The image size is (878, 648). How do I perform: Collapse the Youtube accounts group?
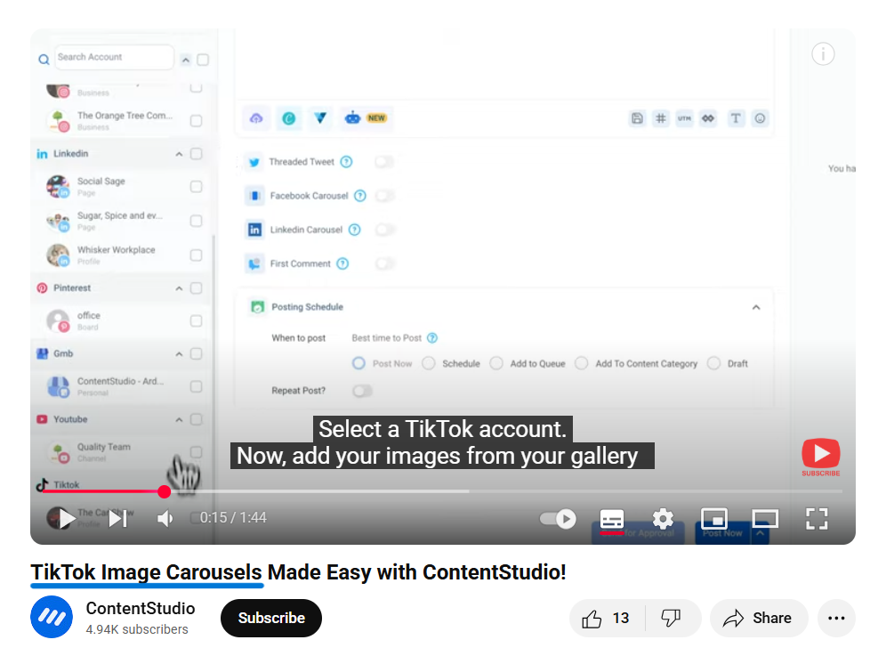[x=179, y=419]
